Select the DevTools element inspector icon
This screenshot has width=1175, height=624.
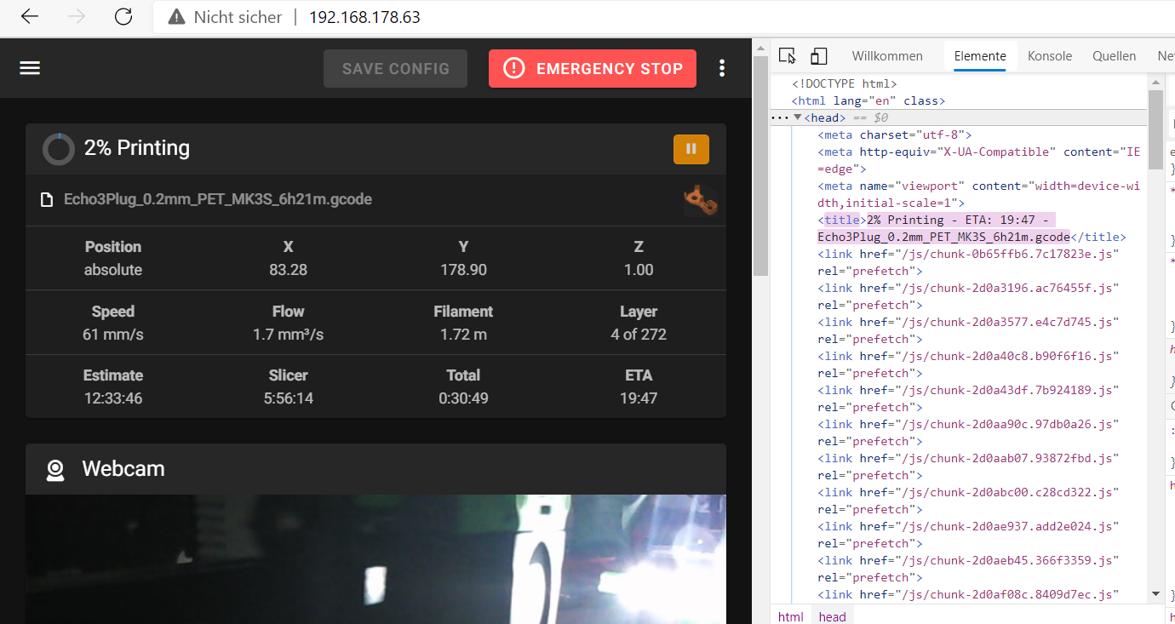point(788,56)
